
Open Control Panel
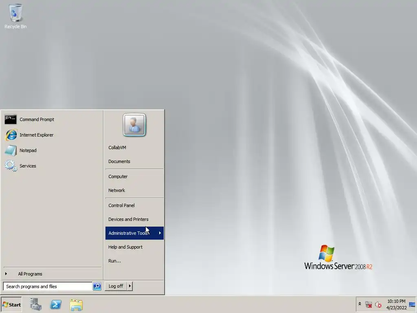[134, 205]
